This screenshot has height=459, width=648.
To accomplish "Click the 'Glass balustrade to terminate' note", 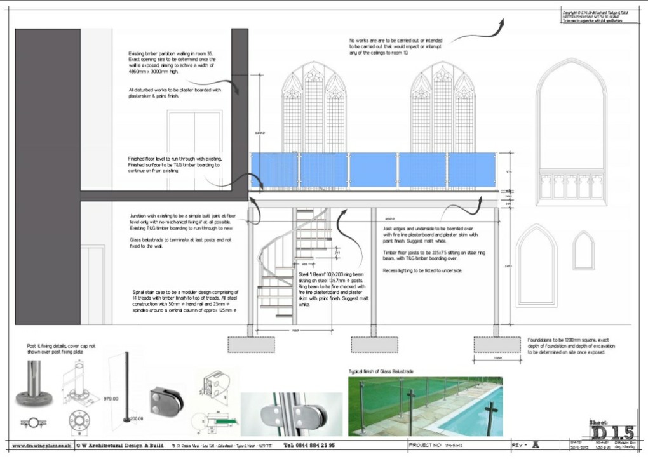I will 180,243.
